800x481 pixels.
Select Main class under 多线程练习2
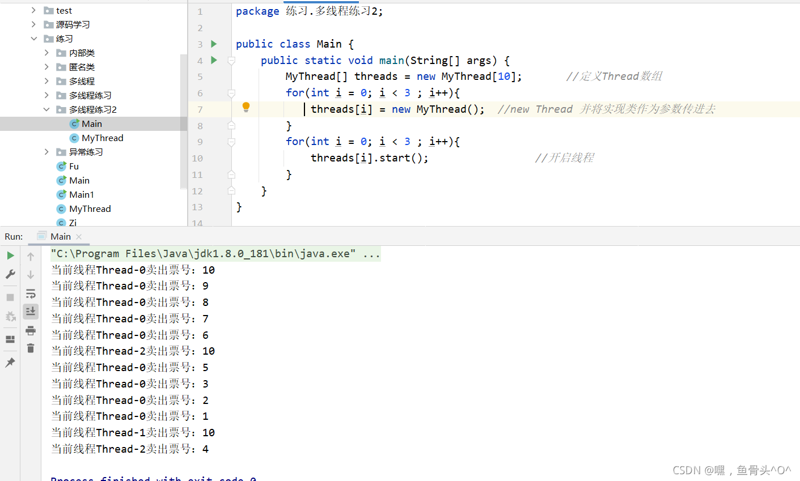tap(93, 124)
